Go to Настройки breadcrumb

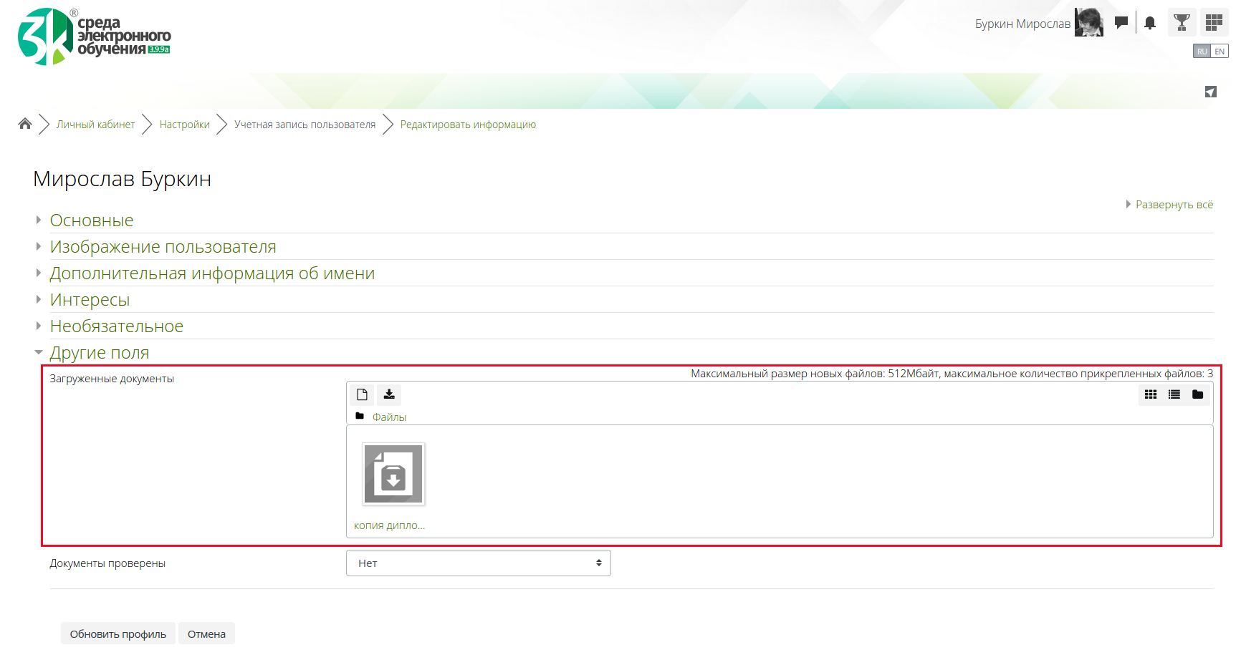point(184,125)
